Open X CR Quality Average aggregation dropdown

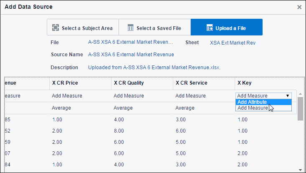[x=123, y=108]
